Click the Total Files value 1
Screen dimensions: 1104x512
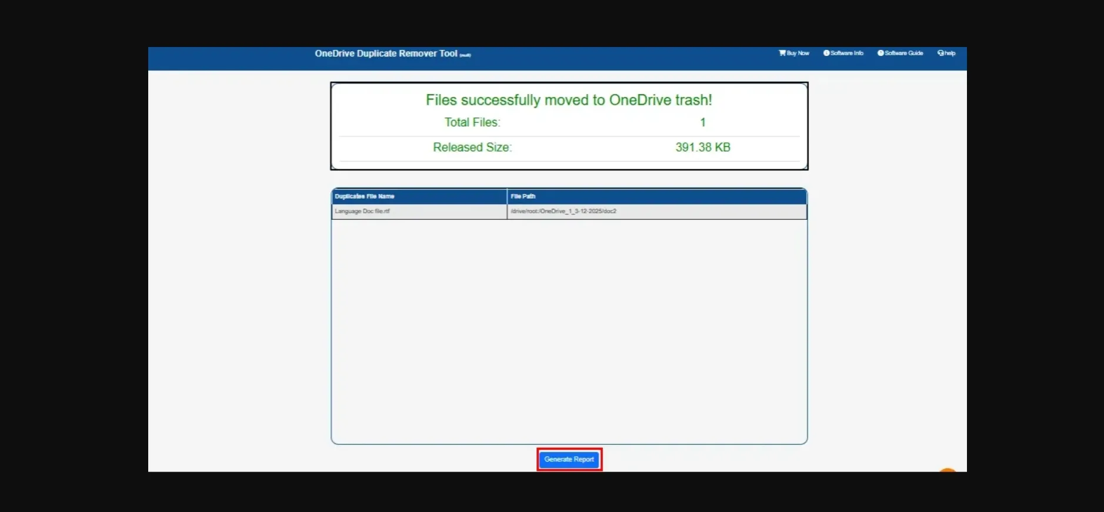[702, 122]
